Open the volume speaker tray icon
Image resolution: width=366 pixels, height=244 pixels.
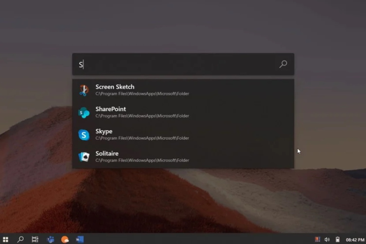[x=327, y=240]
